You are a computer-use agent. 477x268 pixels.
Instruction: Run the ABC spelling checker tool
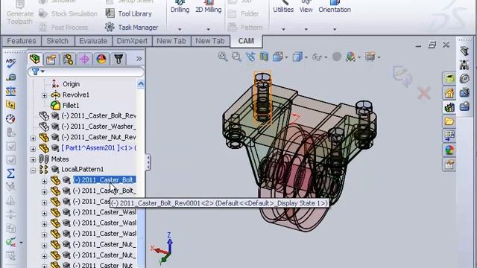(10, 63)
